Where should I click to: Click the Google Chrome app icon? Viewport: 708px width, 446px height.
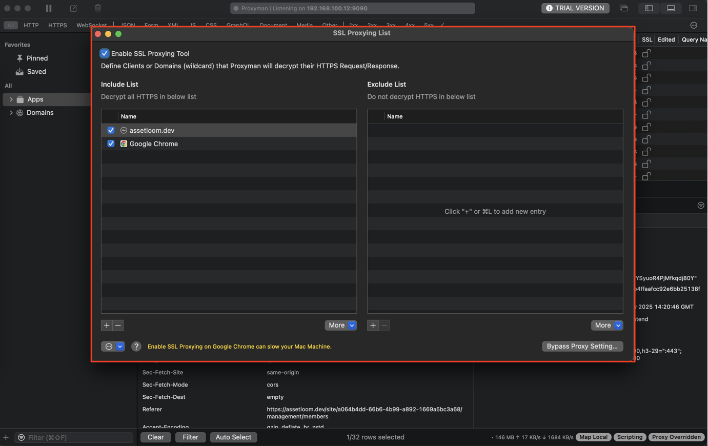point(124,144)
